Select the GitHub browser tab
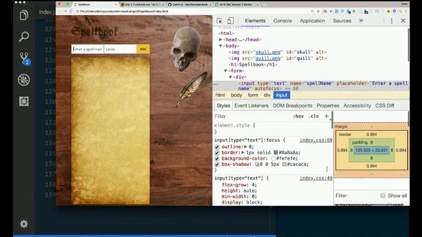This screenshot has width=422, height=237. (x=189, y=5)
